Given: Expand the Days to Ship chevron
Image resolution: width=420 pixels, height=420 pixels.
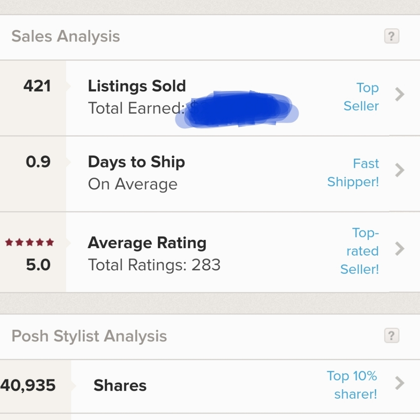Looking at the screenshot, I should pyautogui.click(x=399, y=171).
